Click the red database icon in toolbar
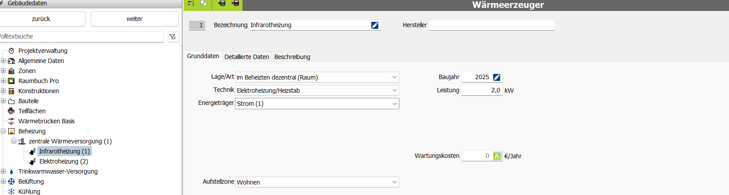 236,3
